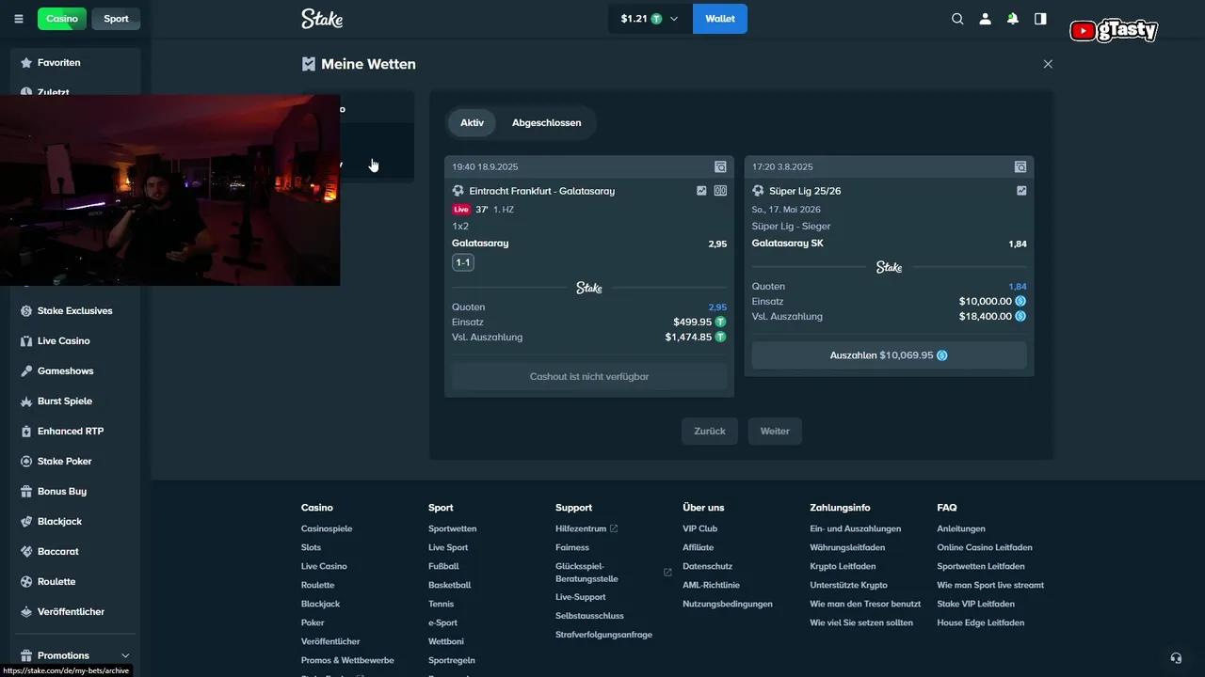This screenshot has width=1205, height=677.
Task: Click the Eintracht Frankfurt - Galatasaray match title
Action: tap(542, 191)
